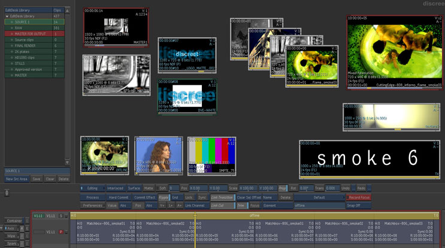Select the Source clips library row
The width and height of the screenshot is (445, 248).
pyautogui.click(x=34, y=39)
